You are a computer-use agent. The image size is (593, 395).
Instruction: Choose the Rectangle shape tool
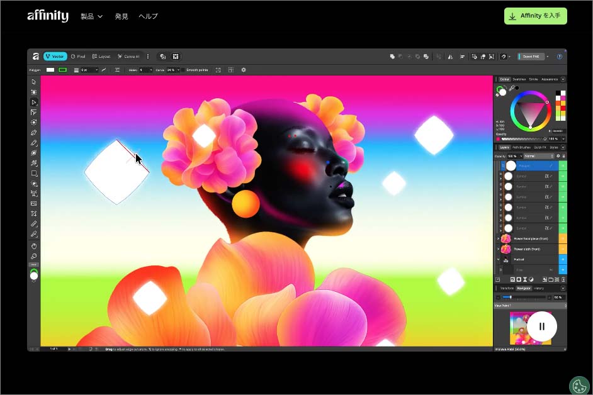34,174
